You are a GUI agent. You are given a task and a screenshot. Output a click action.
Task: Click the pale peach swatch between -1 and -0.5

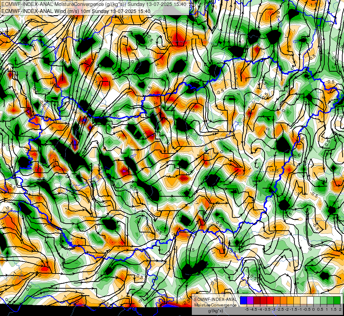[x=303, y=301]
